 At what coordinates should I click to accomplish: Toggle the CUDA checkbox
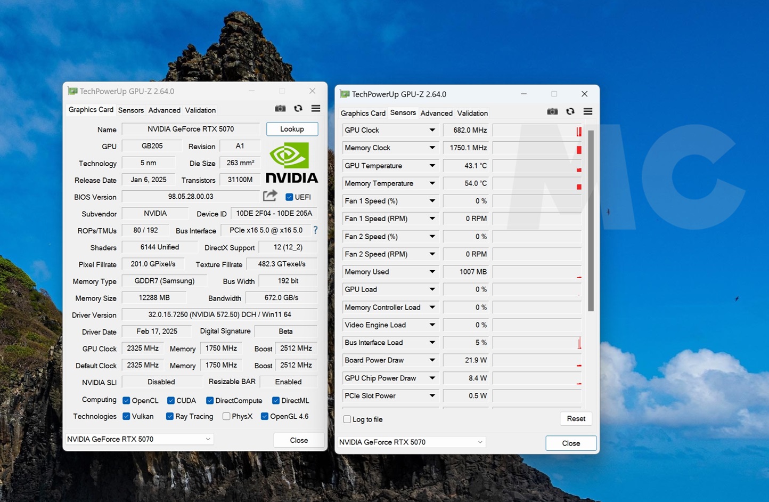171,401
